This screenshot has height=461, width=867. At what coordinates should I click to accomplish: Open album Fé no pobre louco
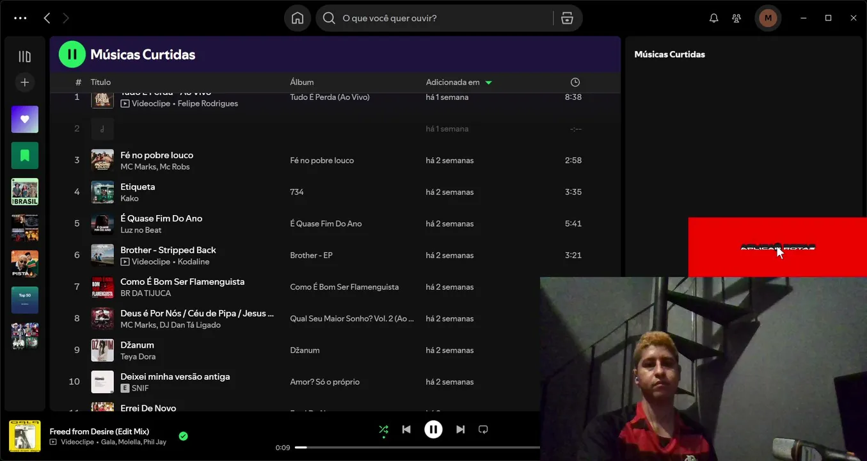coord(322,161)
